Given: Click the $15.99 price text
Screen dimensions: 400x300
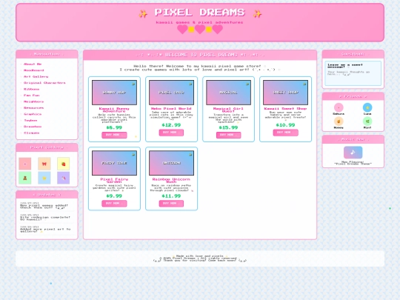Looking at the screenshot, I should [228, 127].
